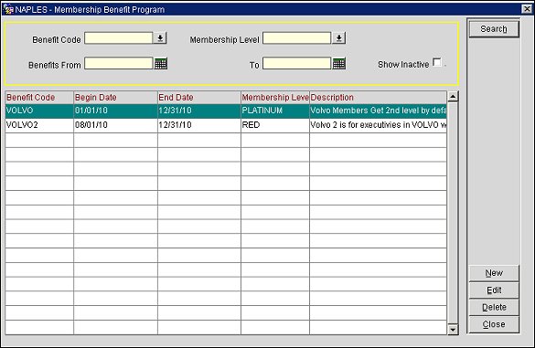Click the scroll down arrow of list
The width and height of the screenshot is (535, 348).
tap(453, 330)
